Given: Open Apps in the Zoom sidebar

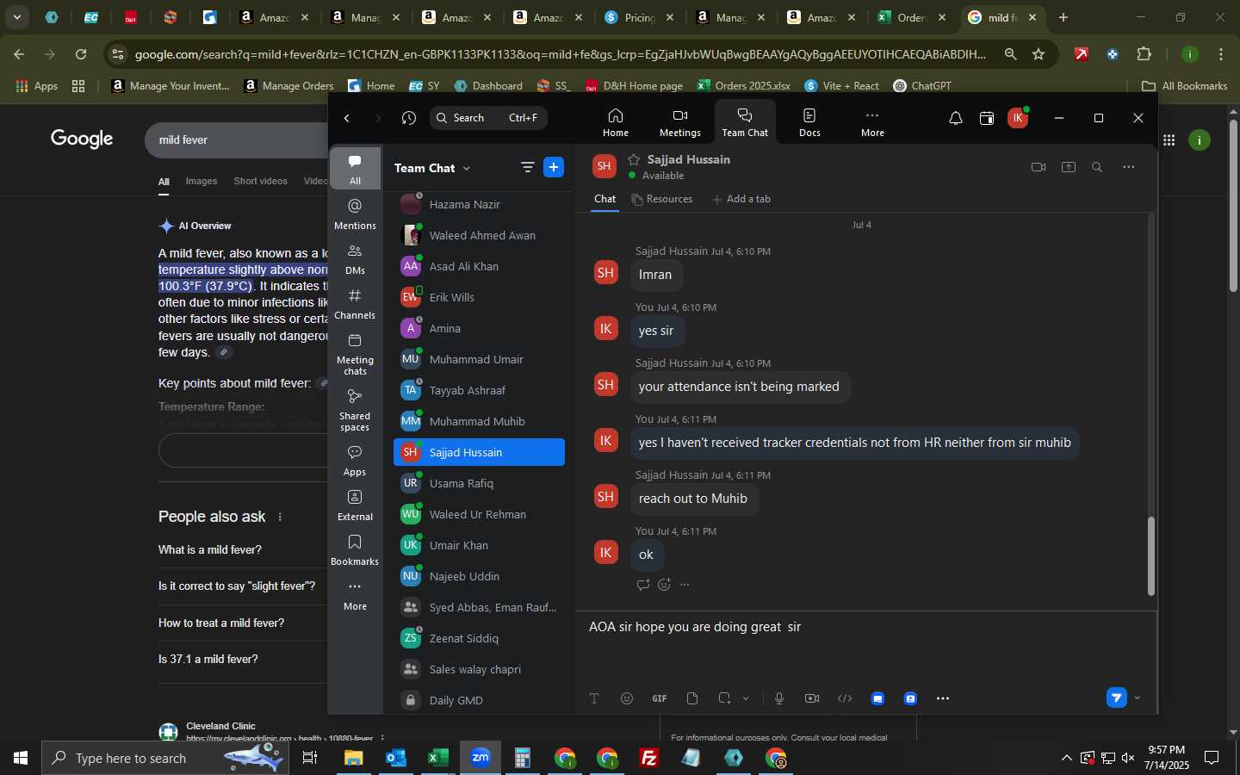Looking at the screenshot, I should (355, 460).
